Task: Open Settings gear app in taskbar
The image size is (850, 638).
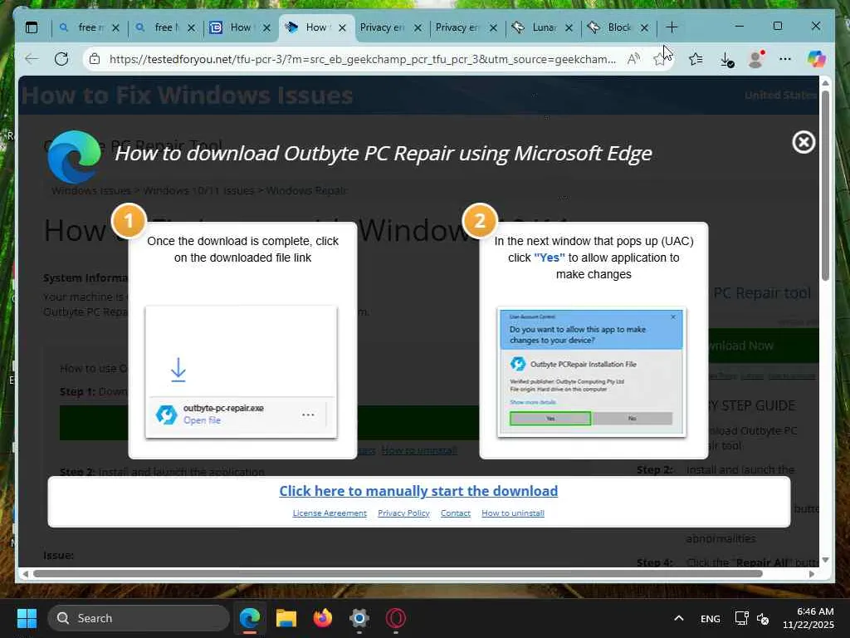Action: [x=359, y=618]
